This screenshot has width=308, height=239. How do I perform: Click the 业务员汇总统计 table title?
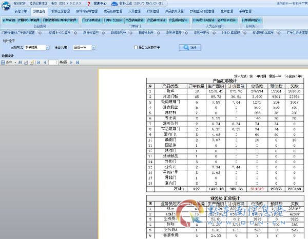click(x=225, y=198)
